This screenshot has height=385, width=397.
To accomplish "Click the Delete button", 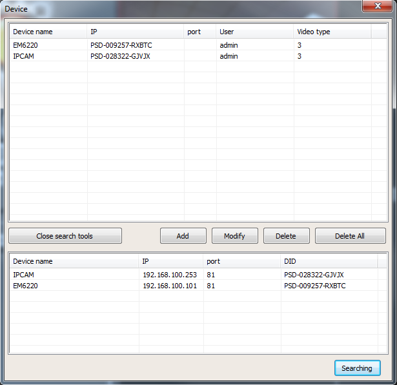I will point(287,236).
